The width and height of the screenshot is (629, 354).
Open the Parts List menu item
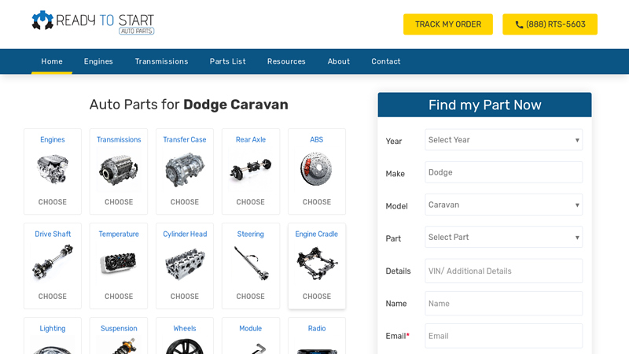pyautogui.click(x=227, y=61)
